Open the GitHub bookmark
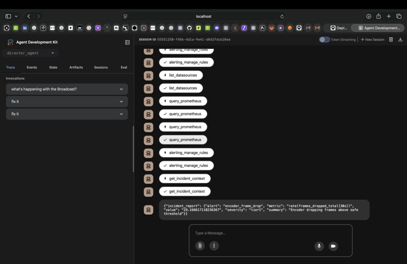Image resolution: width=407 pixels, height=264 pixels. pyautogui.click(x=189, y=28)
